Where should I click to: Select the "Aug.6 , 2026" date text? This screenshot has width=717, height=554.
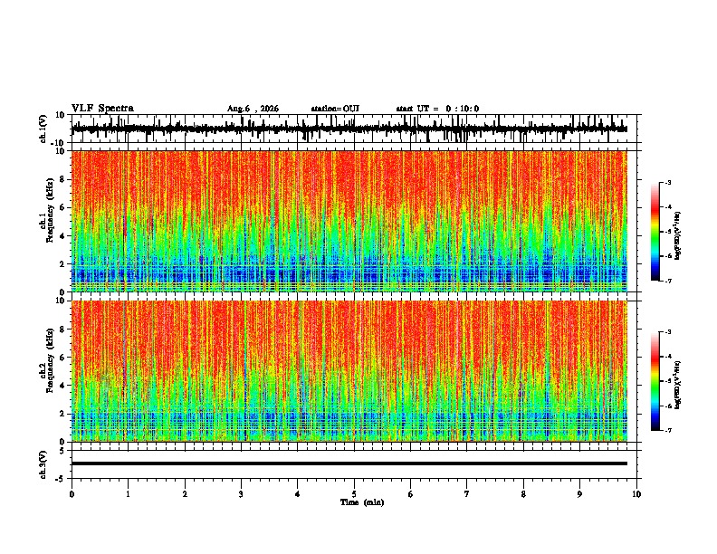click(x=253, y=109)
